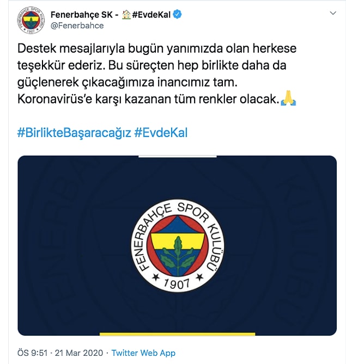Image resolution: width=346 pixels, height=364 pixels.
Task: Open the #BirlikteBaşaracağız hashtag
Action: coord(74,133)
